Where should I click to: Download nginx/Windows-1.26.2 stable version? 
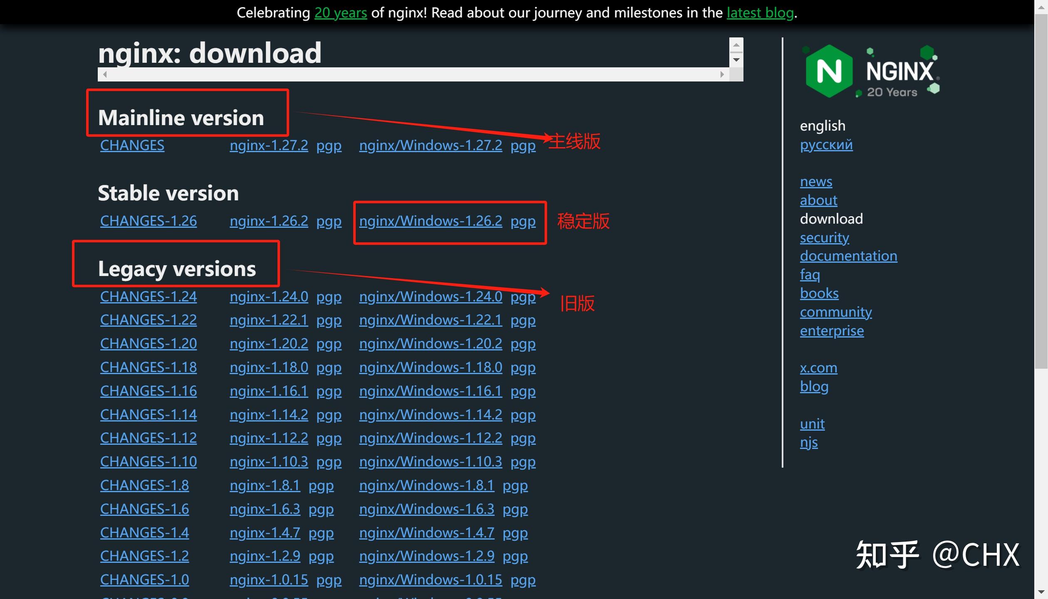(x=430, y=221)
